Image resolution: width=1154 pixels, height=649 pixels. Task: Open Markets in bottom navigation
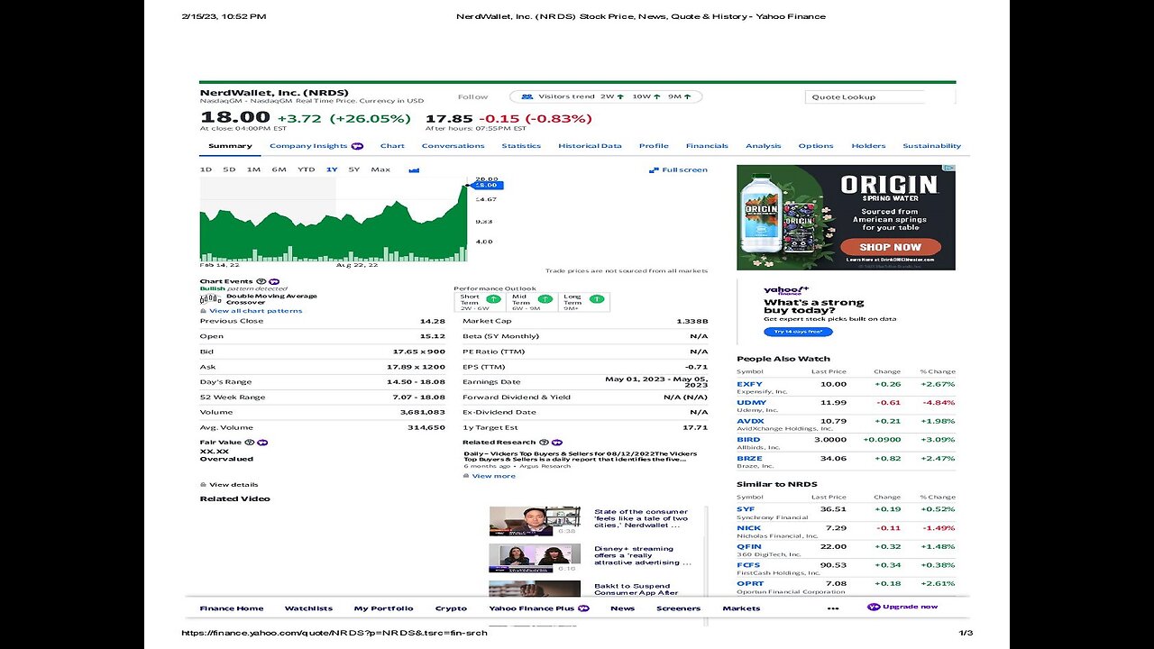741,608
